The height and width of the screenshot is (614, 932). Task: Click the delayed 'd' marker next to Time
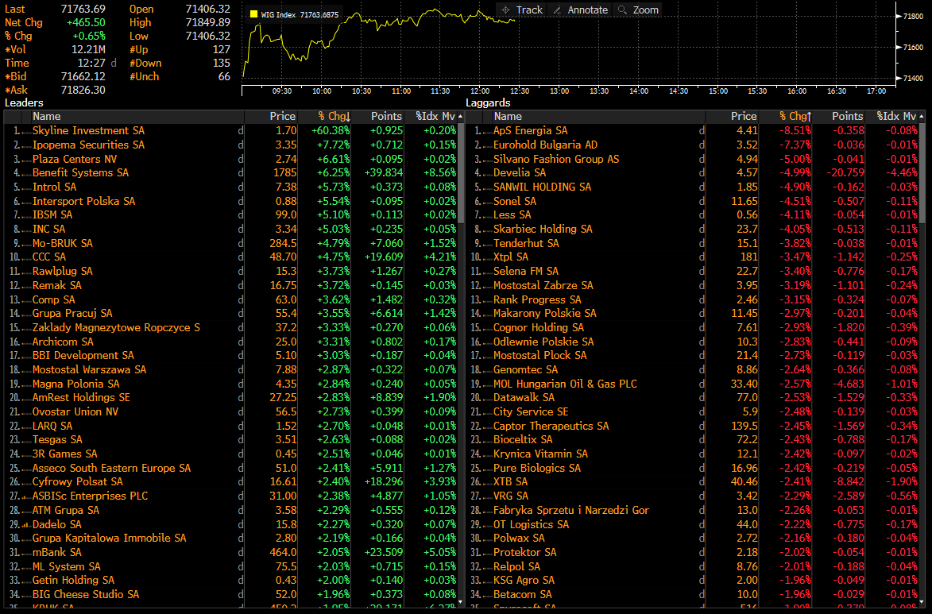click(113, 63)
